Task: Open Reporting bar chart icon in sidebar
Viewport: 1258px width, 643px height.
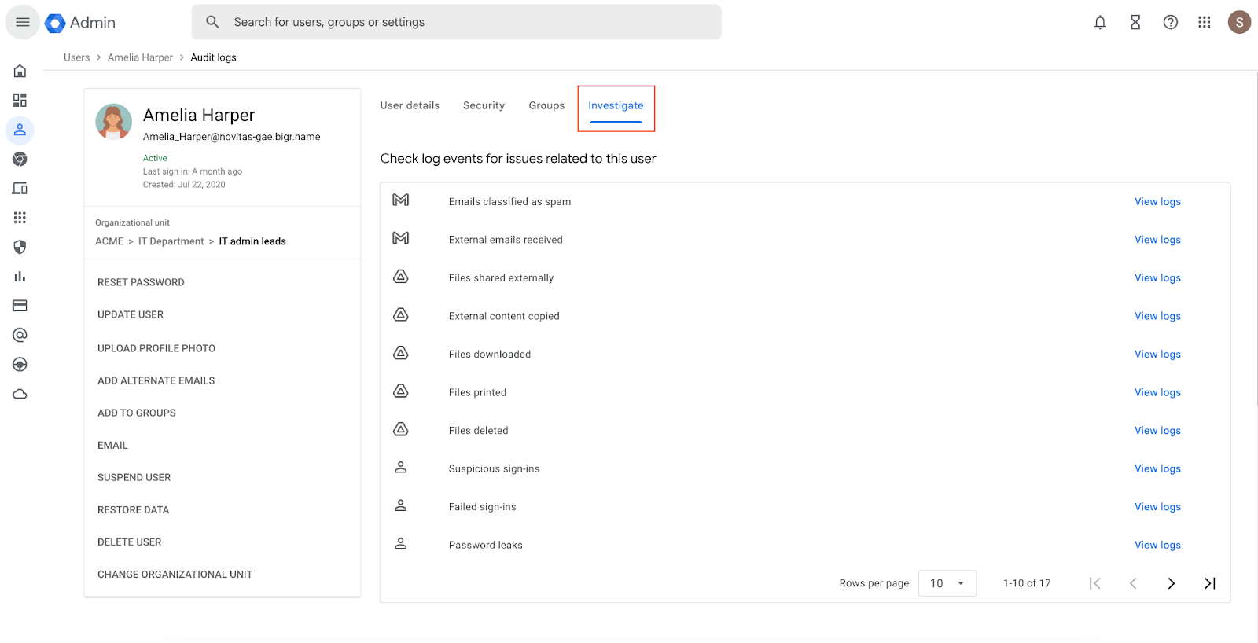Action: pyautogui.click(x=20, y=277)
